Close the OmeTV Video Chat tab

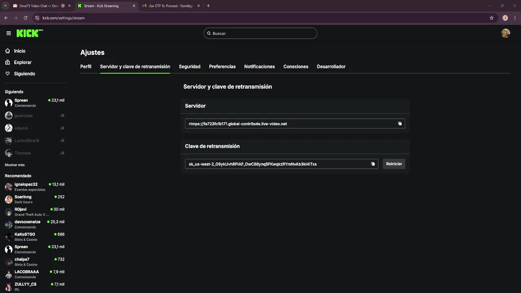[69, 6]
